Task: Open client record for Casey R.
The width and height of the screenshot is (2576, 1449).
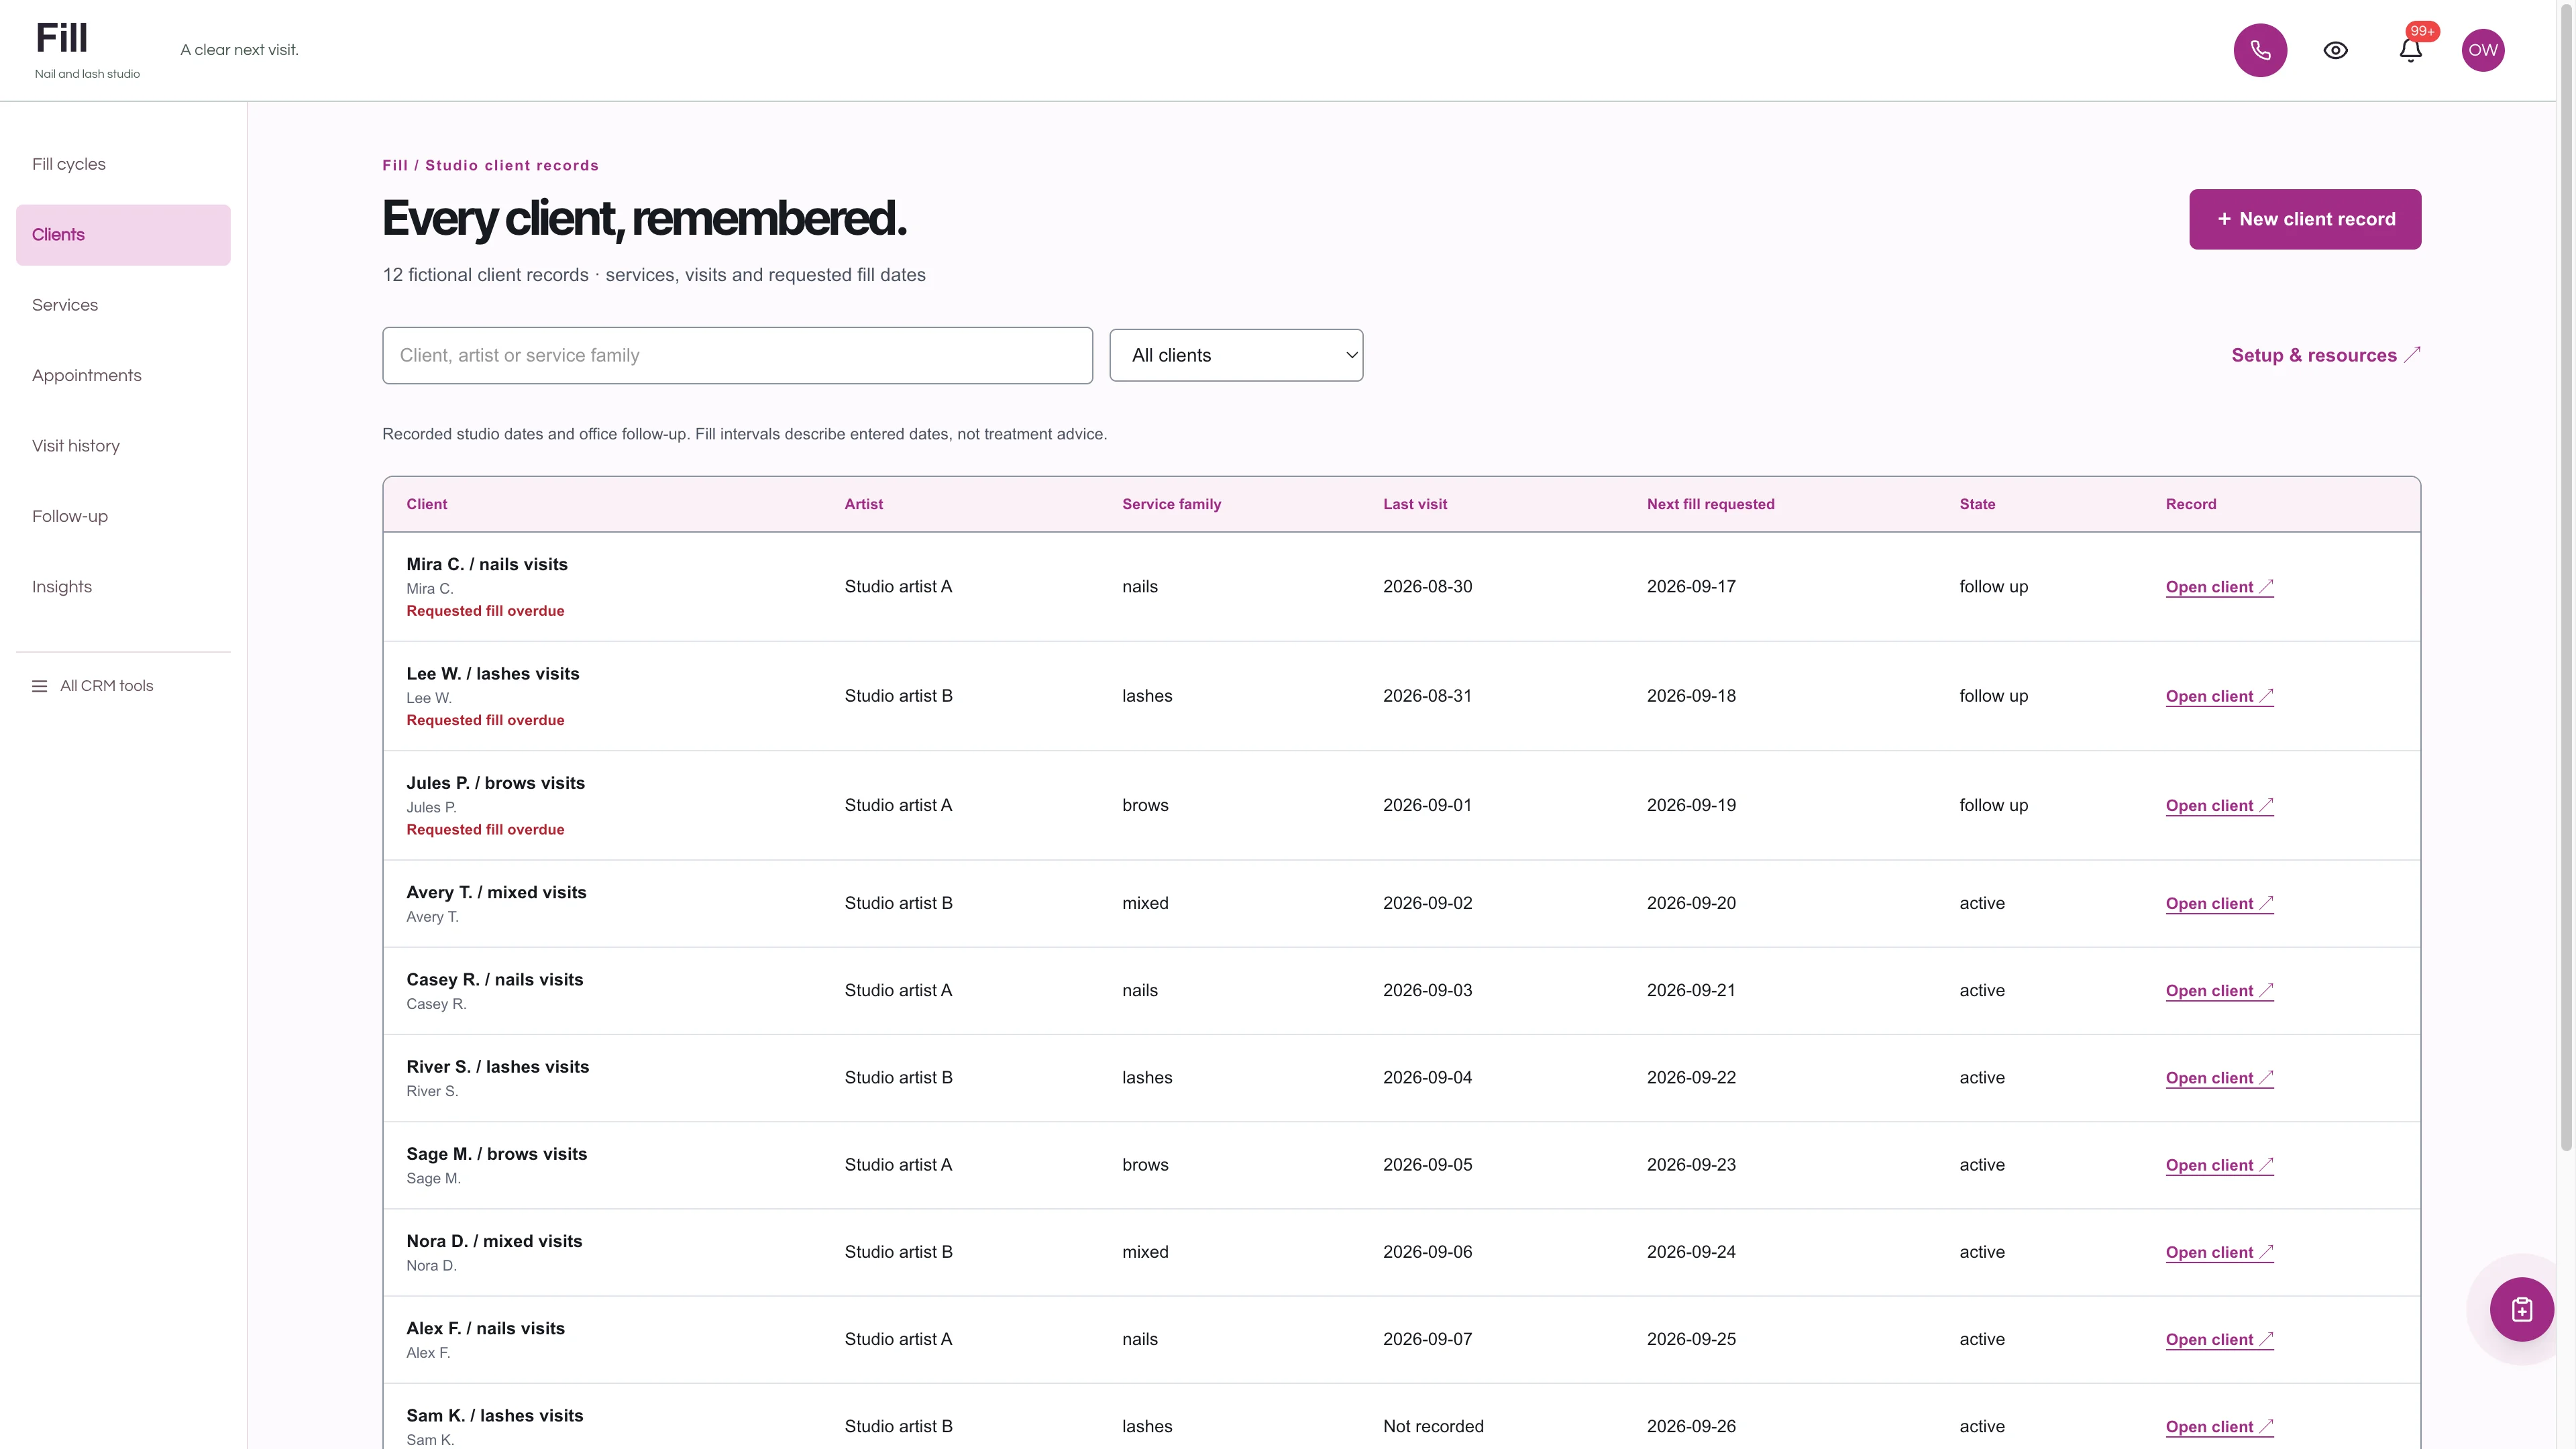Action: [2219, 991]
